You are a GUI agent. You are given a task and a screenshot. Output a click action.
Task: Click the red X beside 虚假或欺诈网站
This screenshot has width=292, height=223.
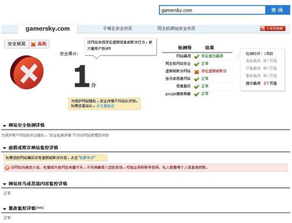coord(196,72)
